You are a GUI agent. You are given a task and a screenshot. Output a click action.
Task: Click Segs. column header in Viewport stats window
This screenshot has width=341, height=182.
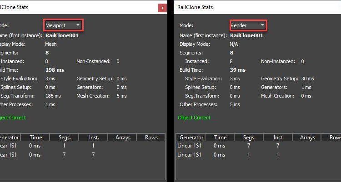[x=64, y=138]
